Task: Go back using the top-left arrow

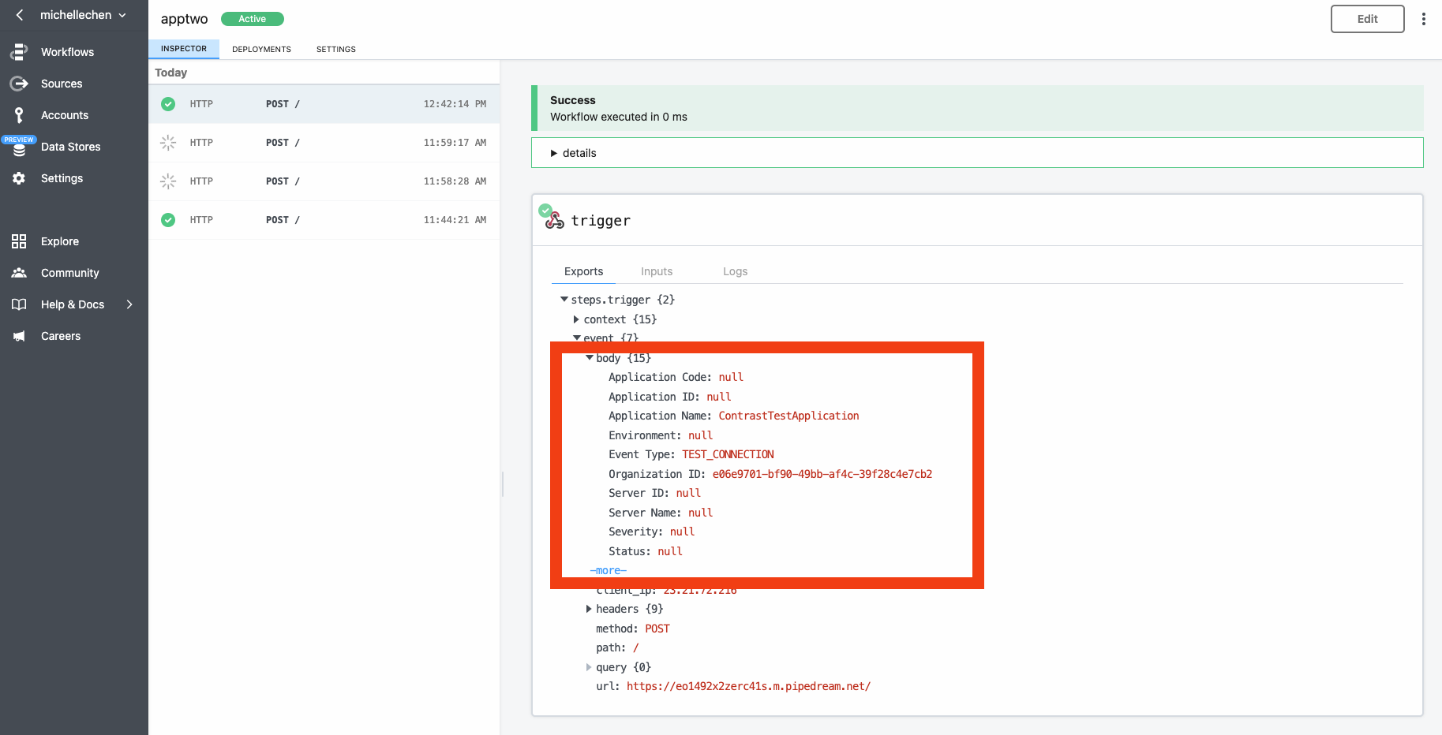Action: (x=20, y=15)
